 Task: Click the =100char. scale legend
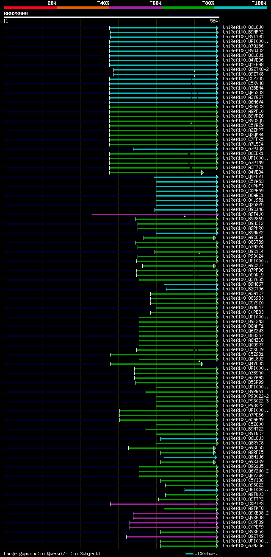pos(202,554)
